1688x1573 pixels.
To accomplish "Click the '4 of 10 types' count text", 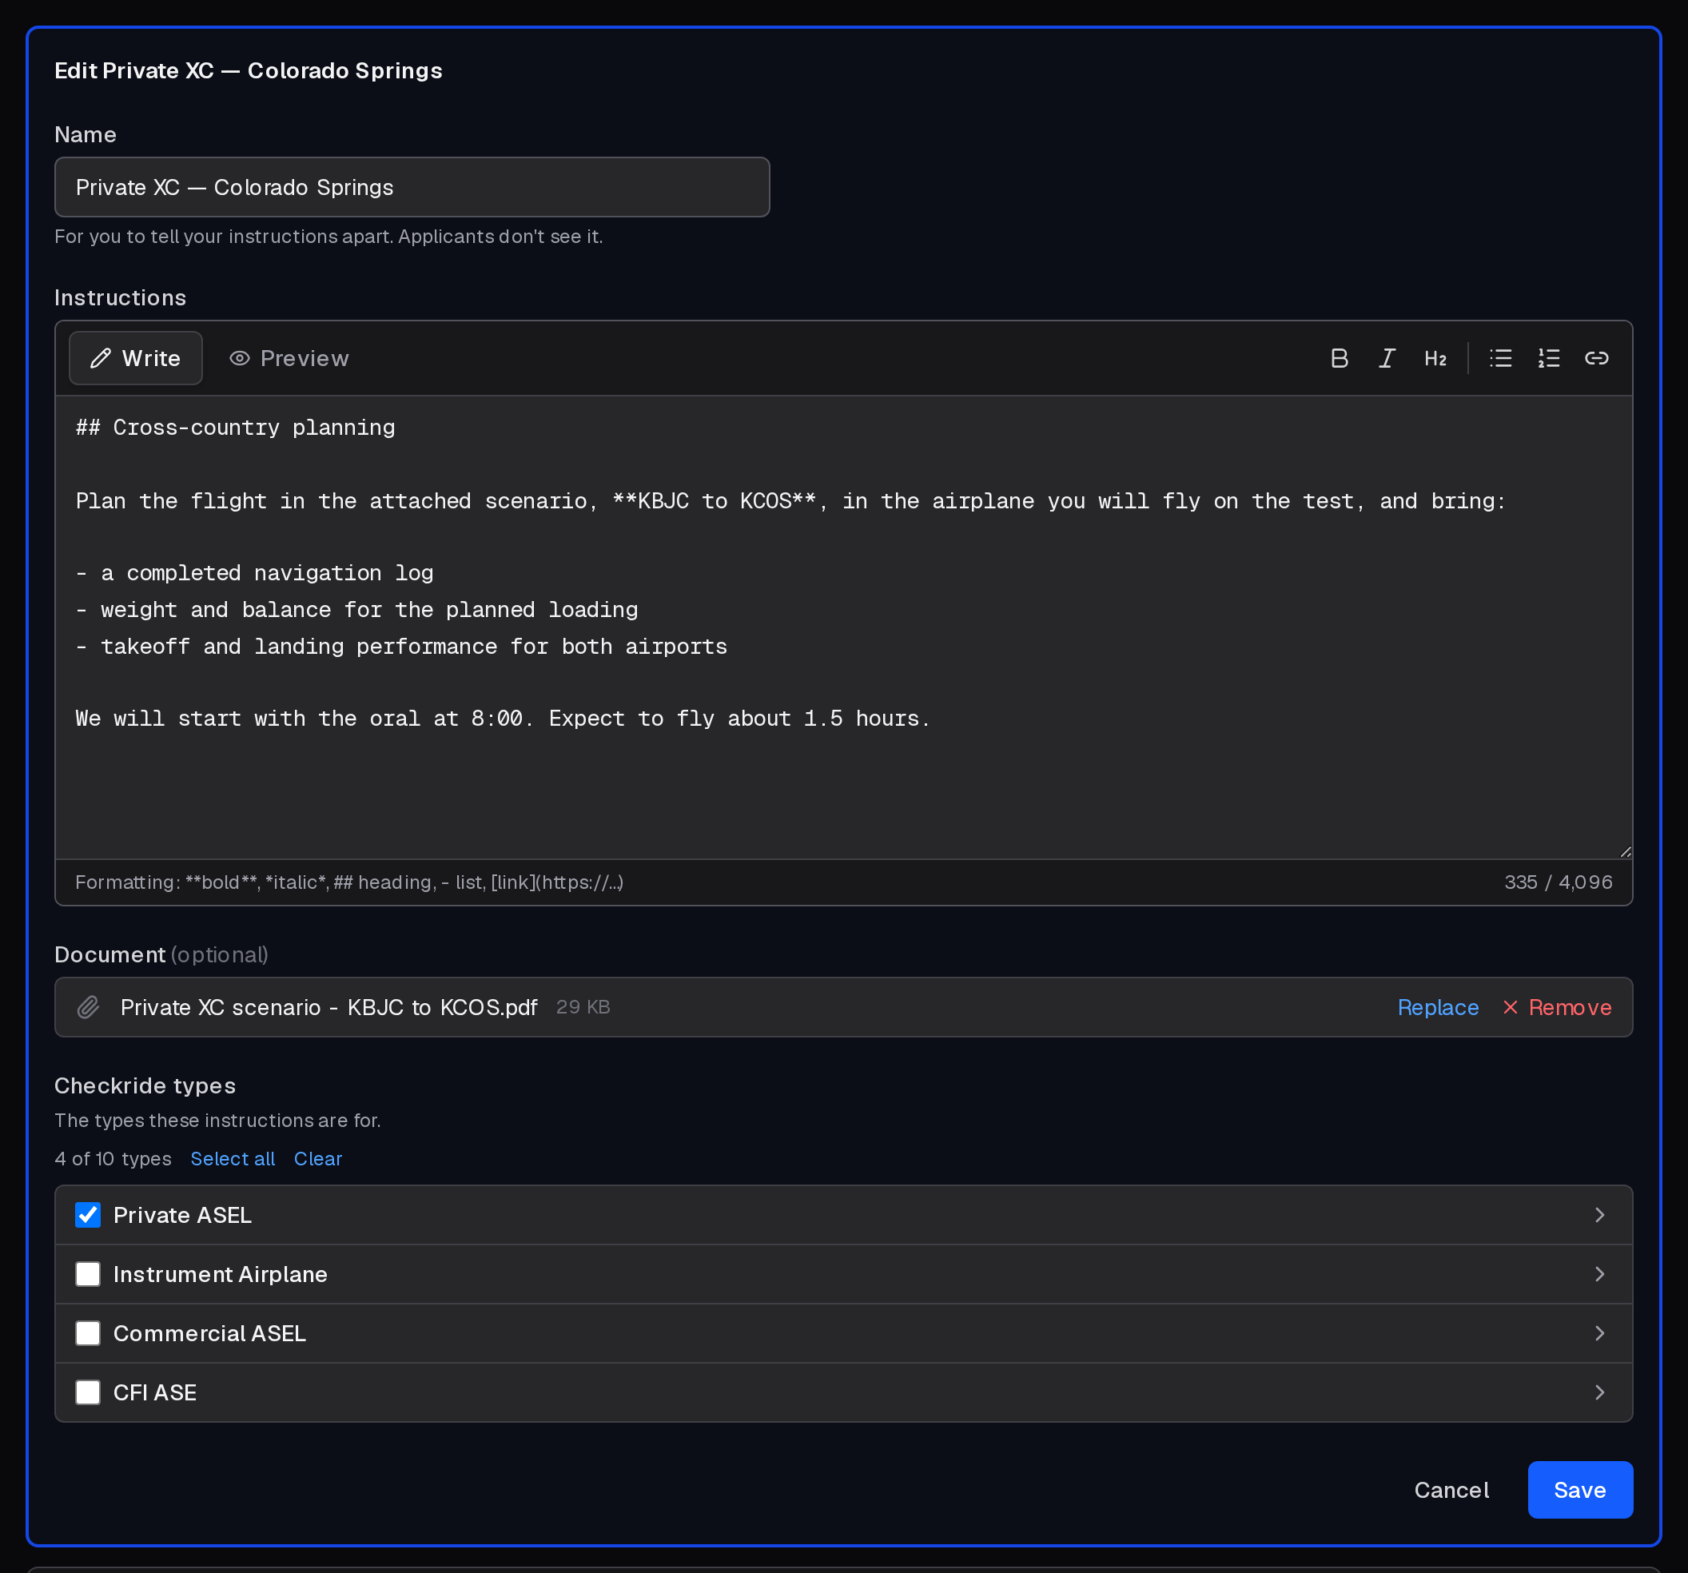I will click(x=113, y=1158).
